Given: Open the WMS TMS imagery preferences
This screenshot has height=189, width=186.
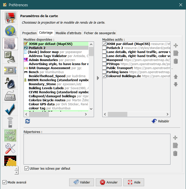Looking at the screenshot, I should point(10,135).
